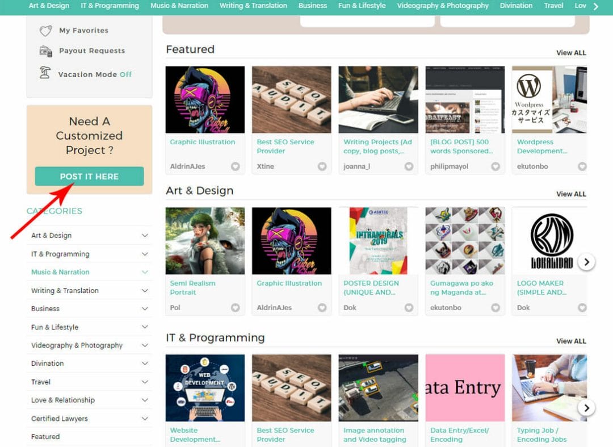Click the heart icon on joanna_l's card
Viewport: 613px width, 447px height.
(x=409, y=166)
